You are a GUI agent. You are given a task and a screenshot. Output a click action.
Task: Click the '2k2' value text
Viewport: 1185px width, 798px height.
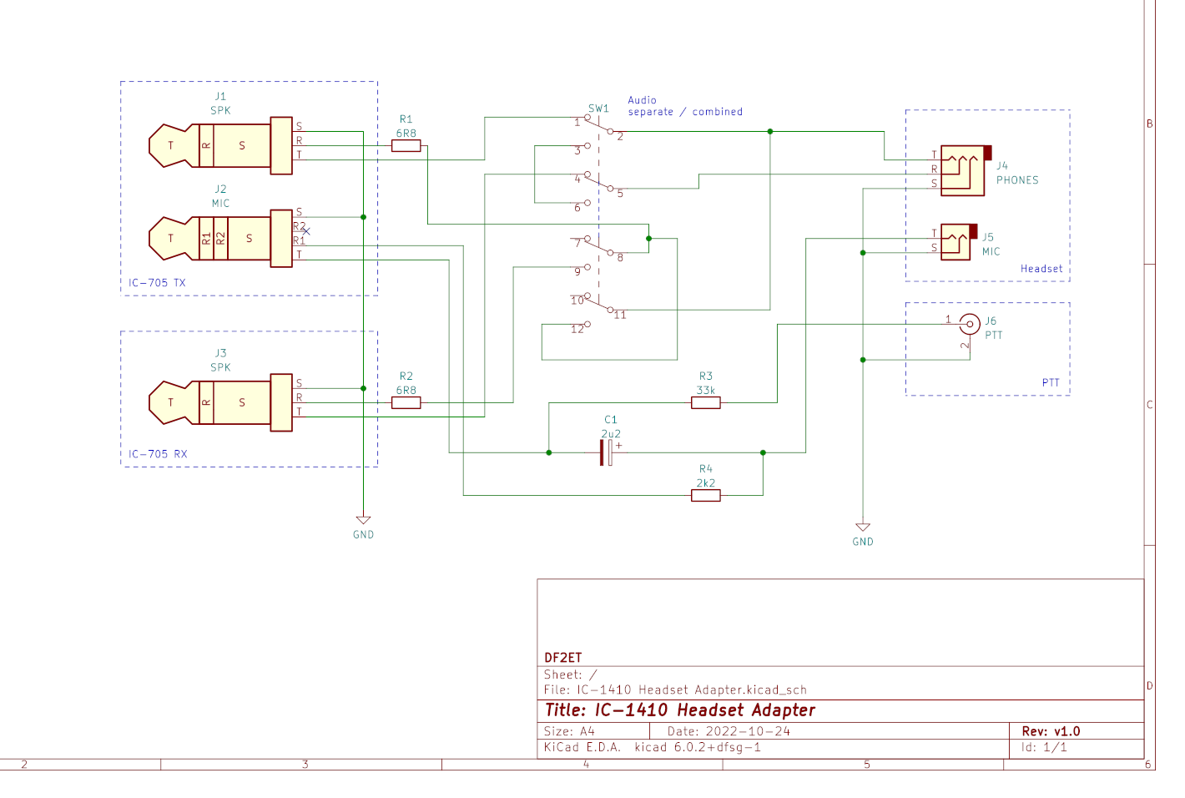coord(706,483)
